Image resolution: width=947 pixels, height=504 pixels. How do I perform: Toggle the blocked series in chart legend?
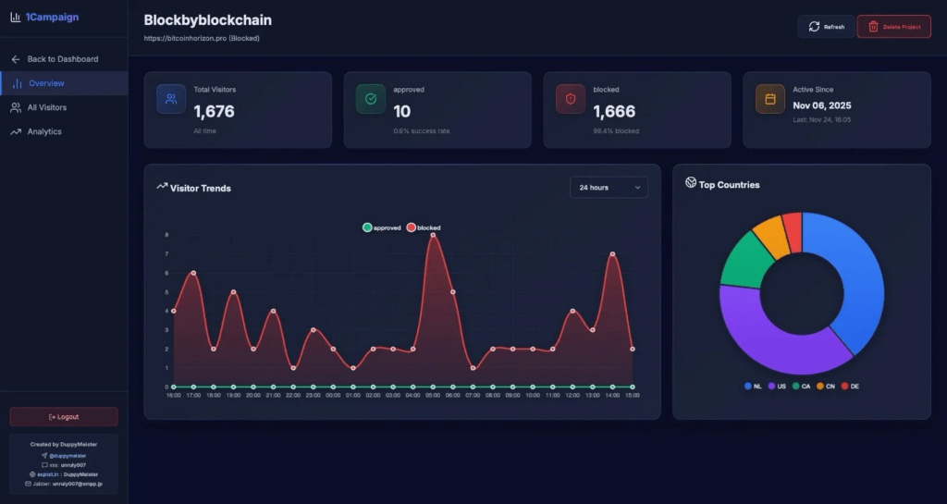pos(424,227)
